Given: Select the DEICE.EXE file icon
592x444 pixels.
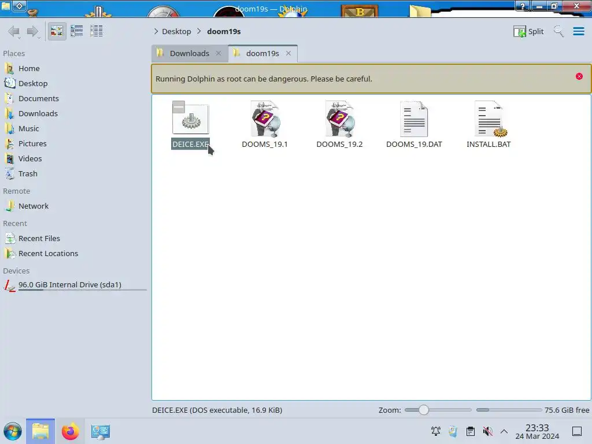Looking at the screenshot, I should click(x=191, y=119).
